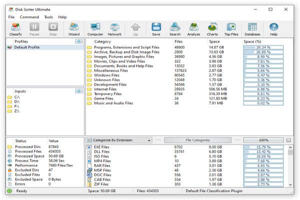Open the Command menu

pos(29,17)
